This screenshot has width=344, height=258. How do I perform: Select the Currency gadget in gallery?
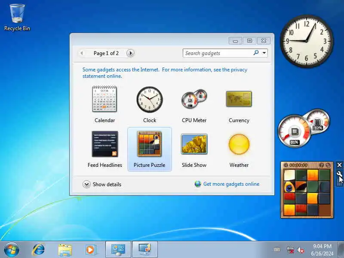(x=239, y=104)
